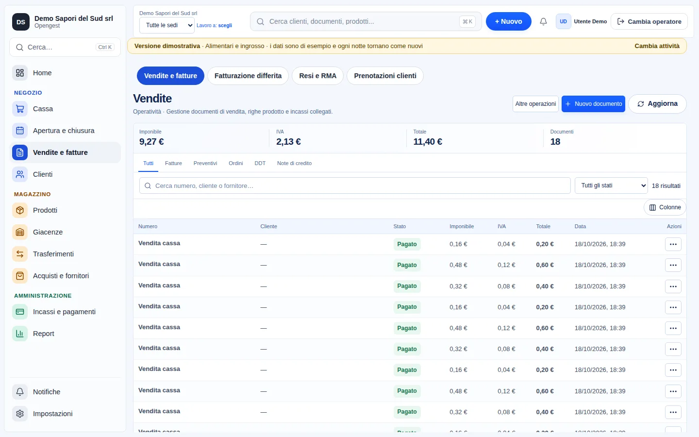The height and width of the screenshot is (437, 699).
Task: Click the Notifiche bell icon in sidebar
Action: [x=20, y=392]
